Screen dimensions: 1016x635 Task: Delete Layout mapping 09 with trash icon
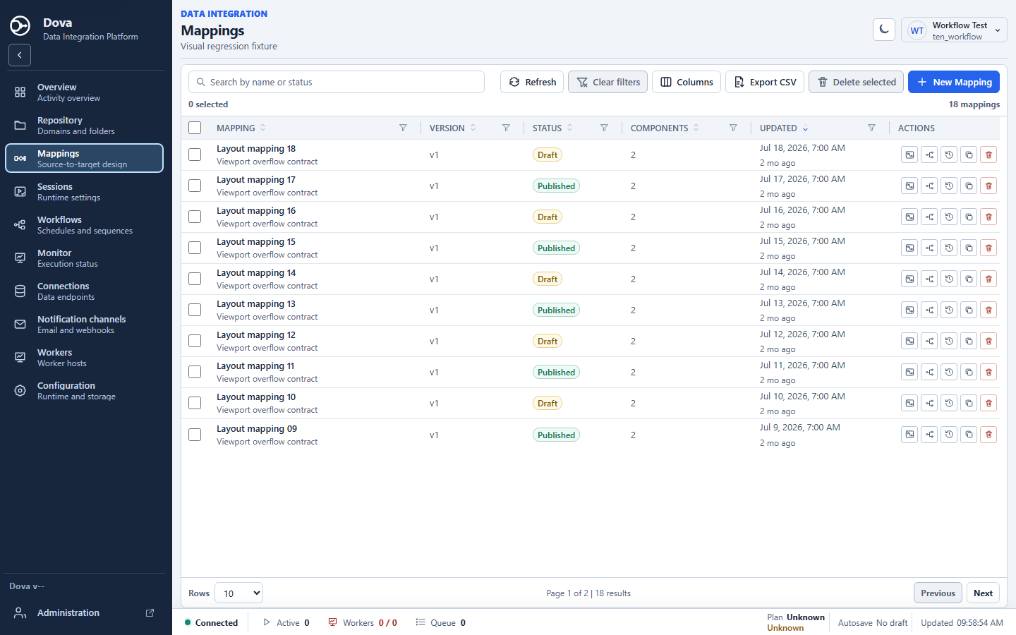989,435
